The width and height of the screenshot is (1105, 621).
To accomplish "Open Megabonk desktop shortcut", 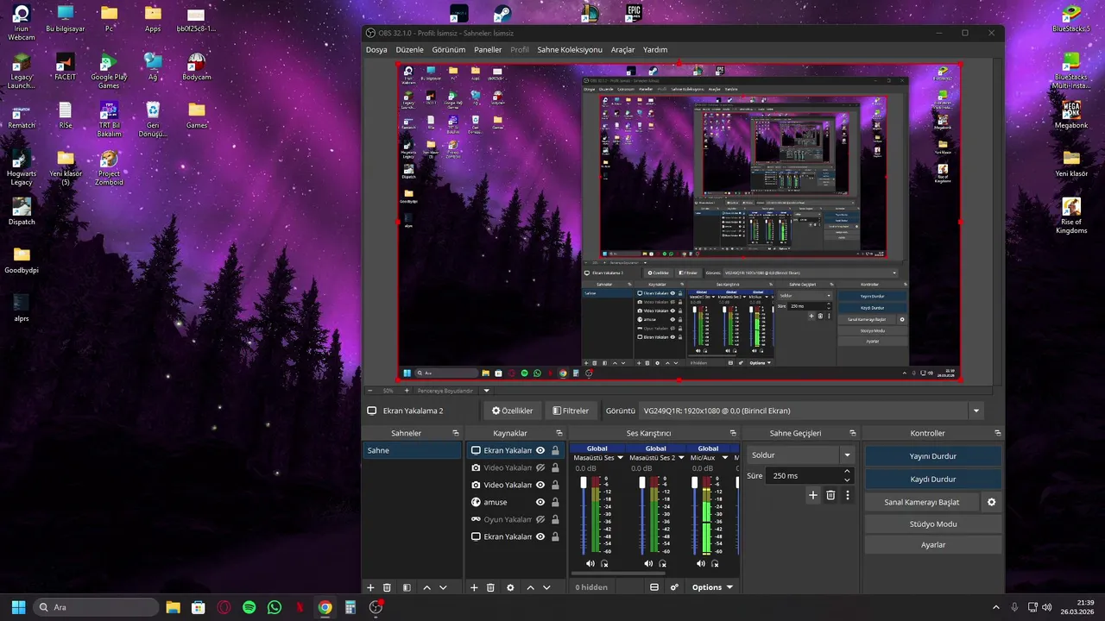I will (x=1071, y=115).
